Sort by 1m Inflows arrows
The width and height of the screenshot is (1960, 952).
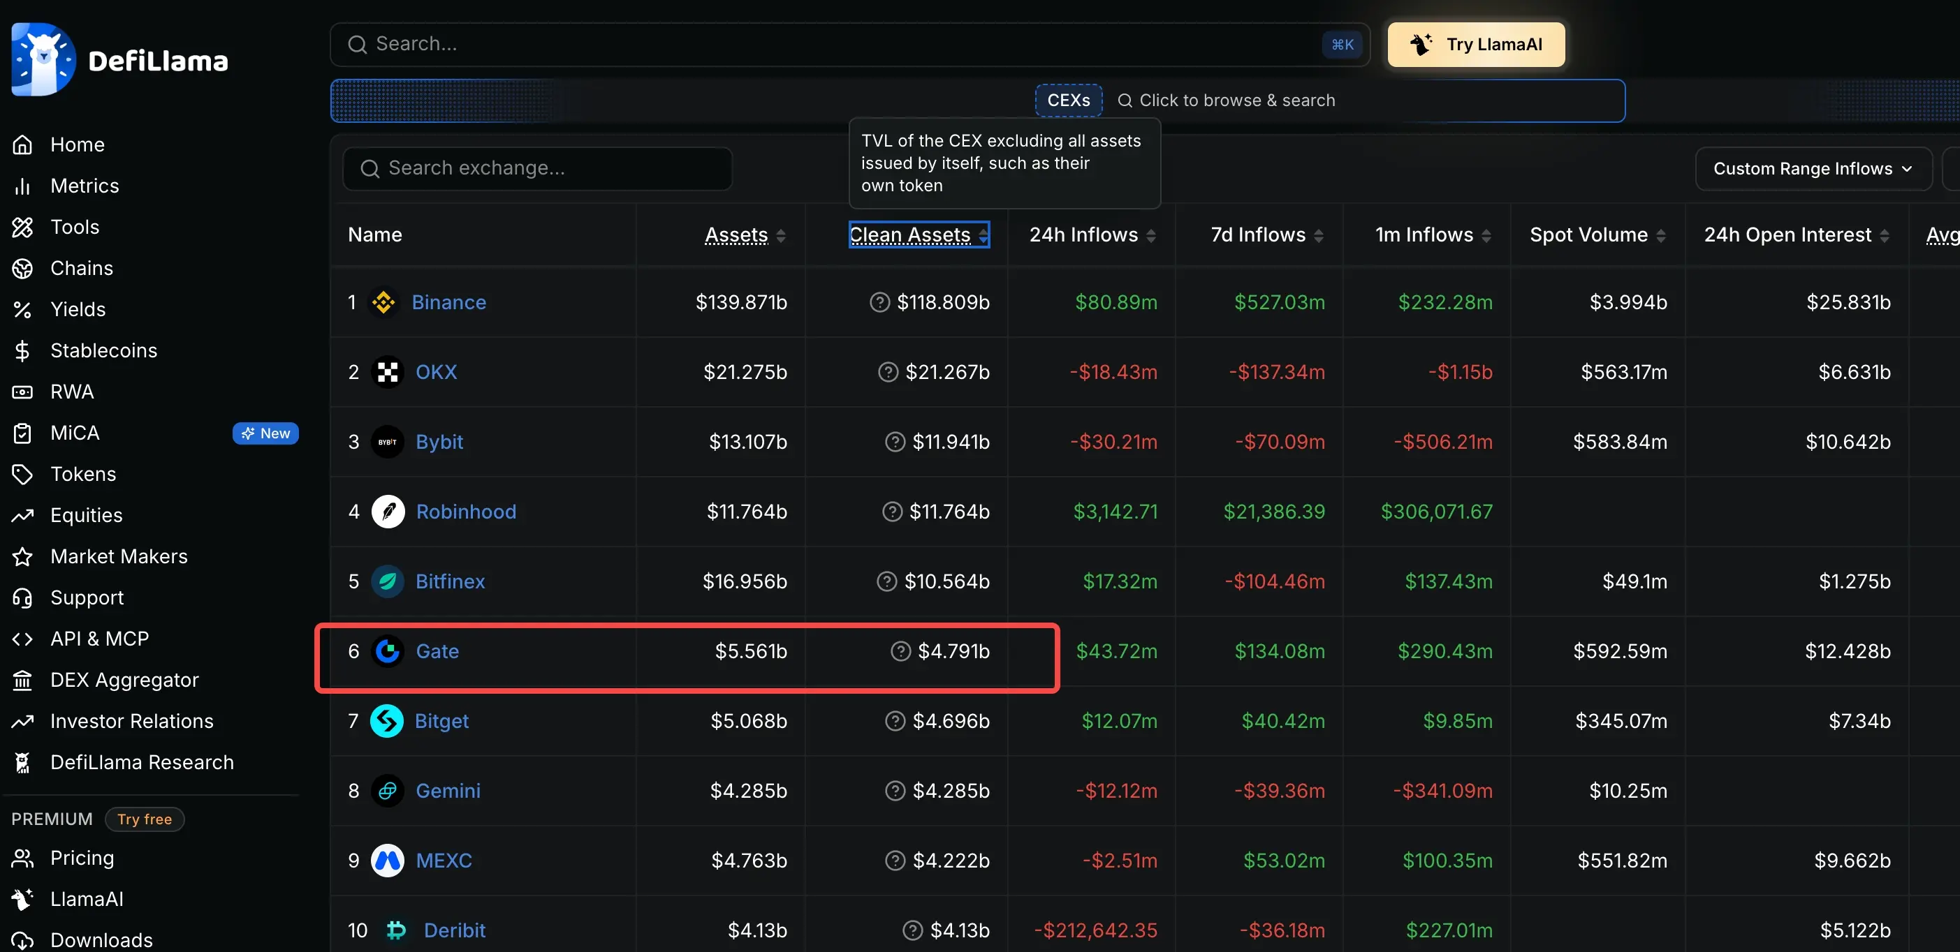(1485, 236)
